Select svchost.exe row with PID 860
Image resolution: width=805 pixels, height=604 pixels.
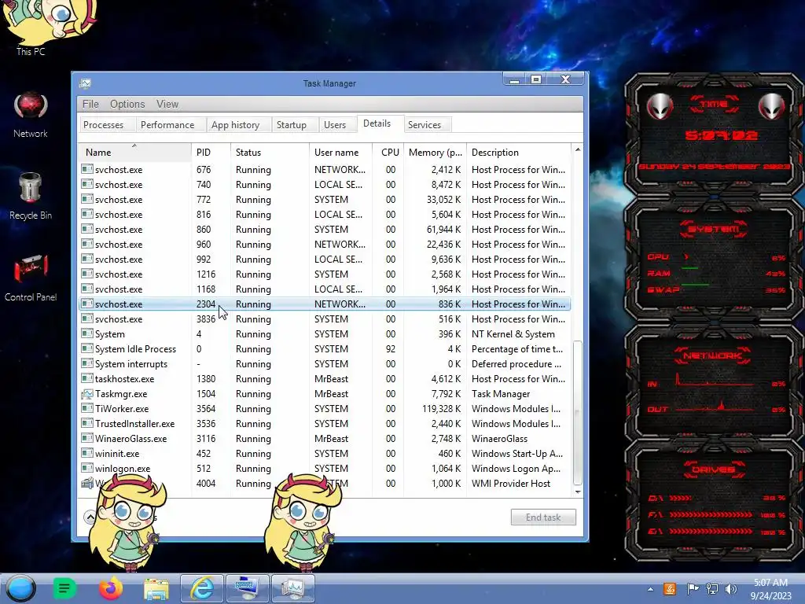tap(325, 230)
